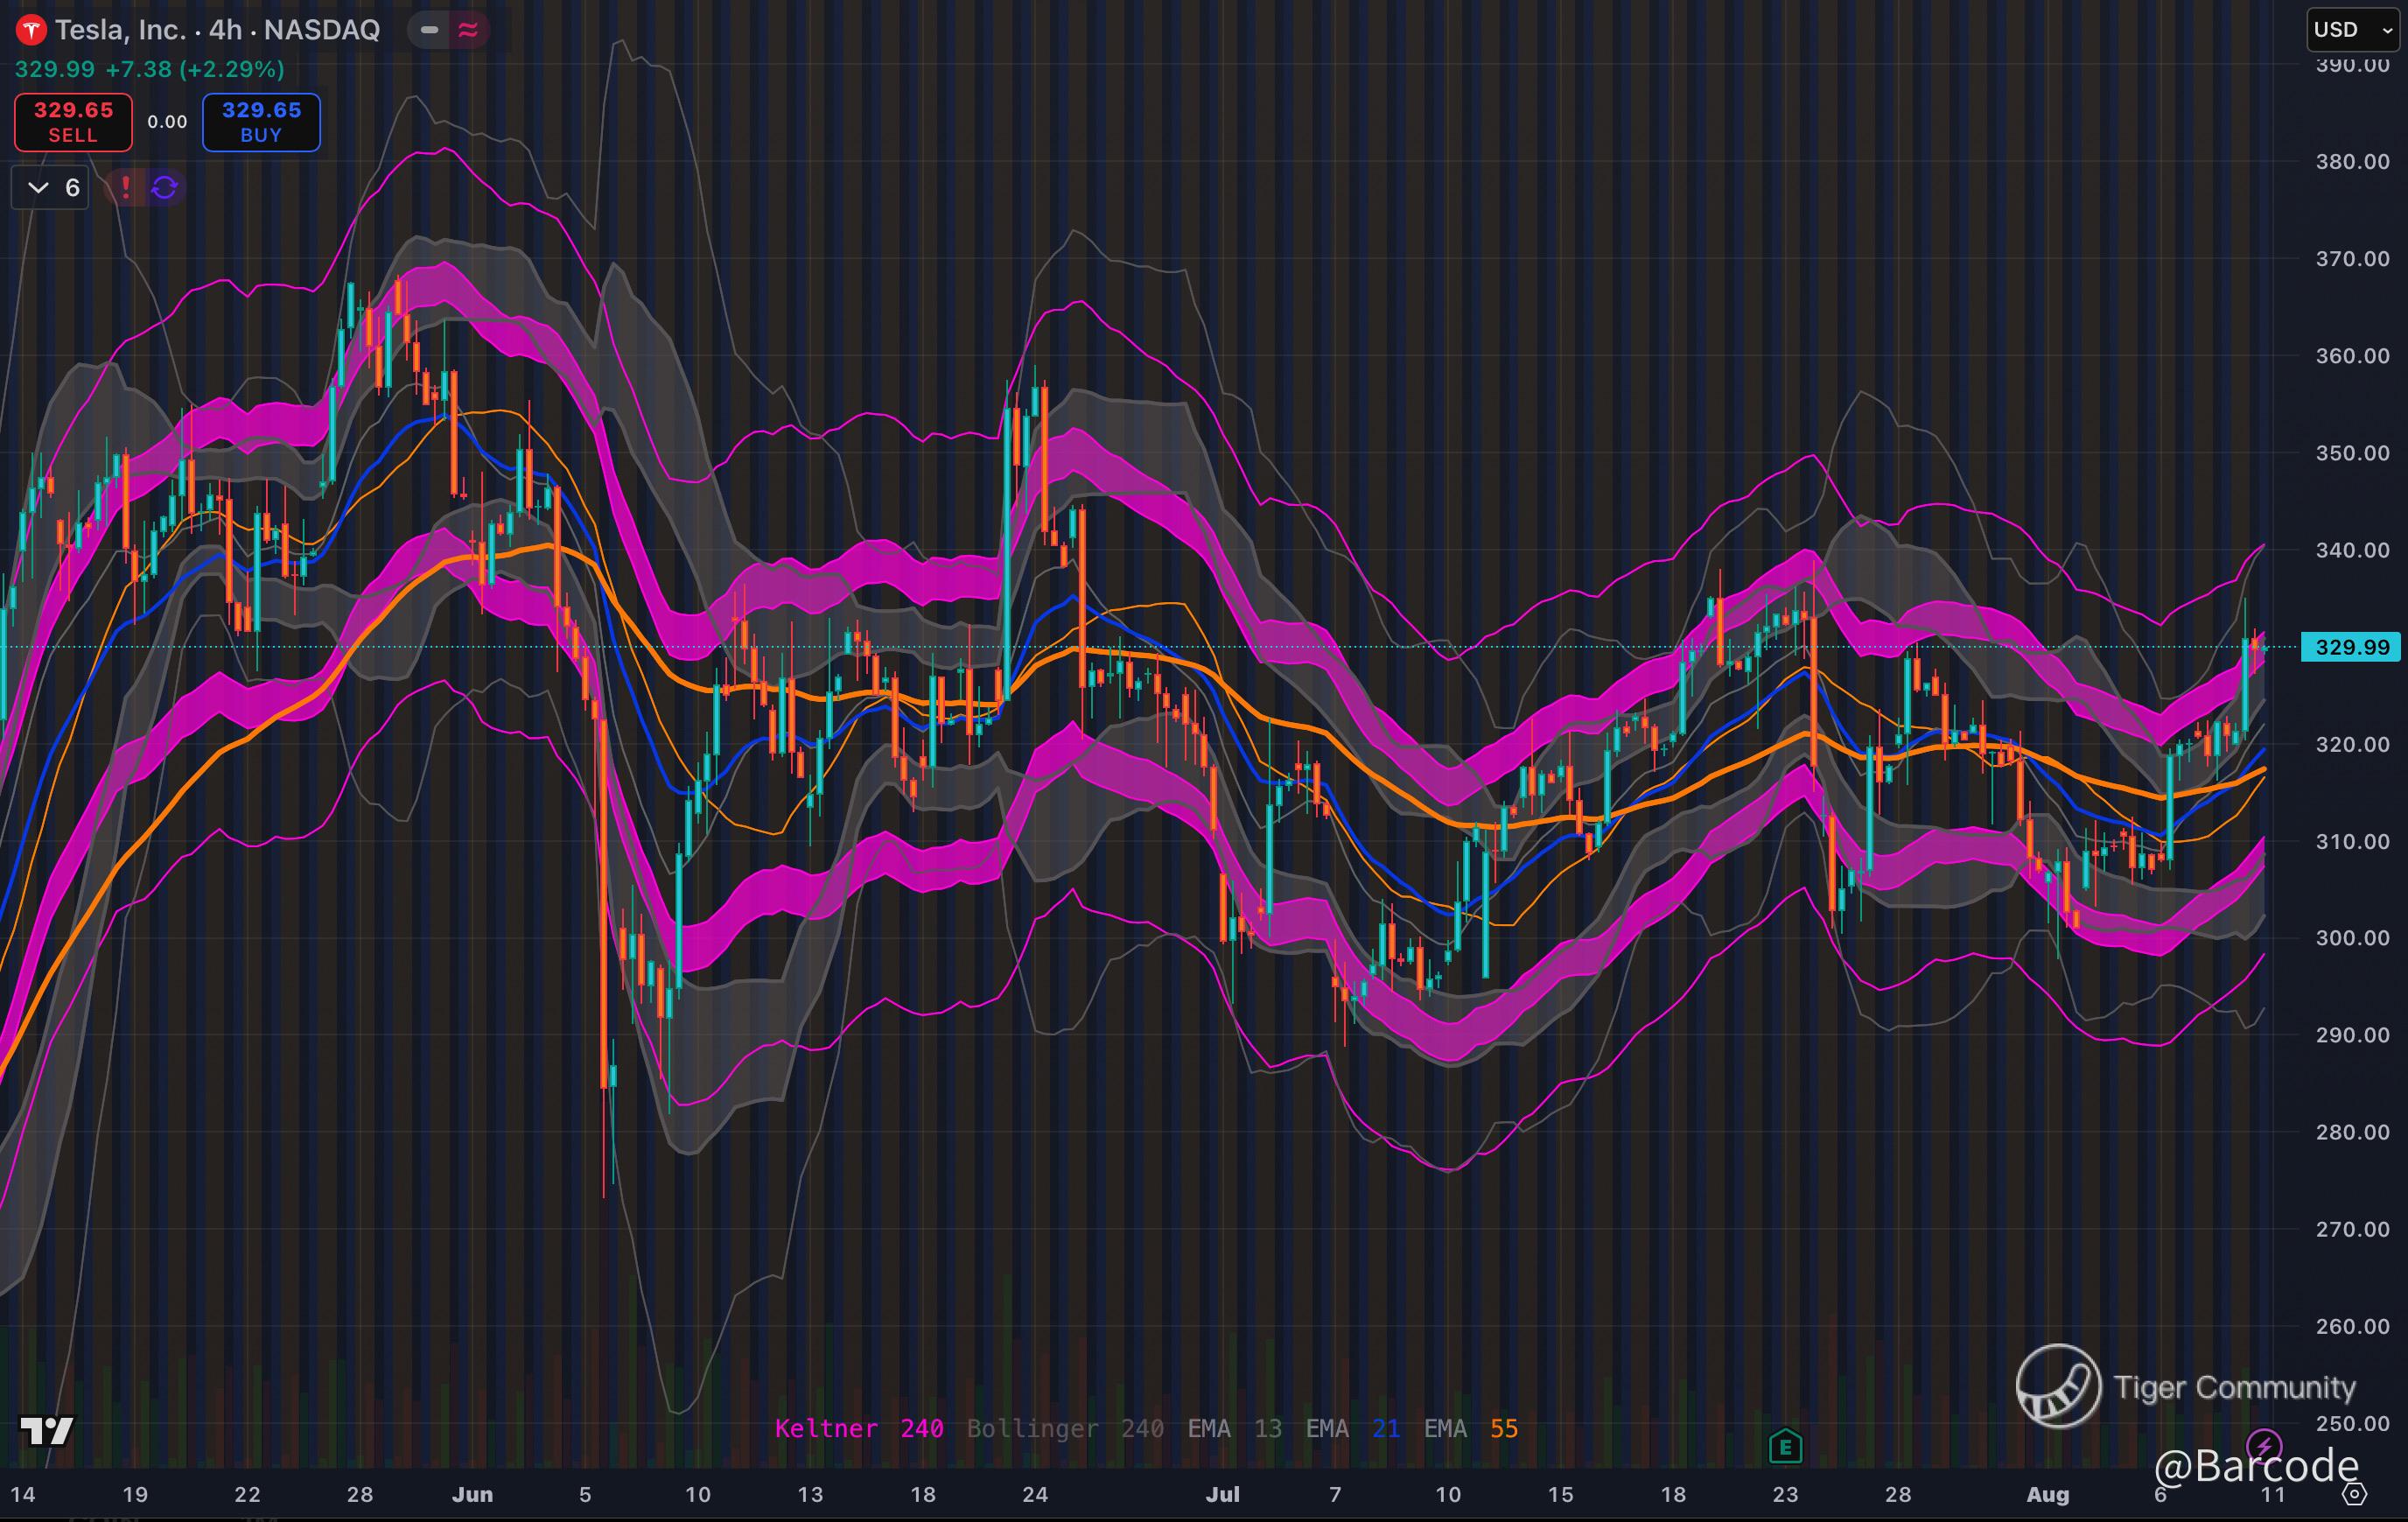Select the Bollinger 240 indicator label

1064,1428
